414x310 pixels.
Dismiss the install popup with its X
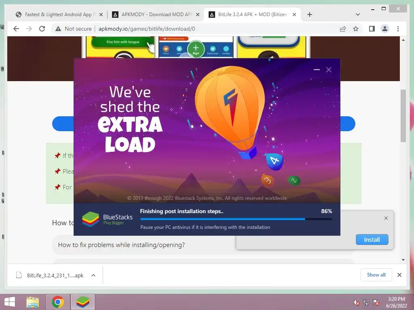(x=386, y=218)
